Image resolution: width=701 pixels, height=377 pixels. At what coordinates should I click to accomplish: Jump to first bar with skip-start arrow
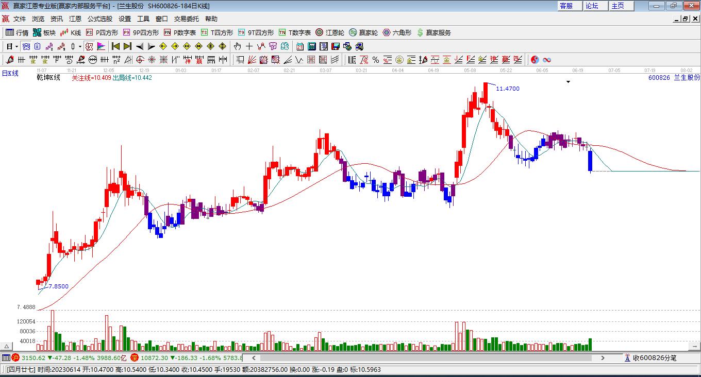[x=115, y=46]
